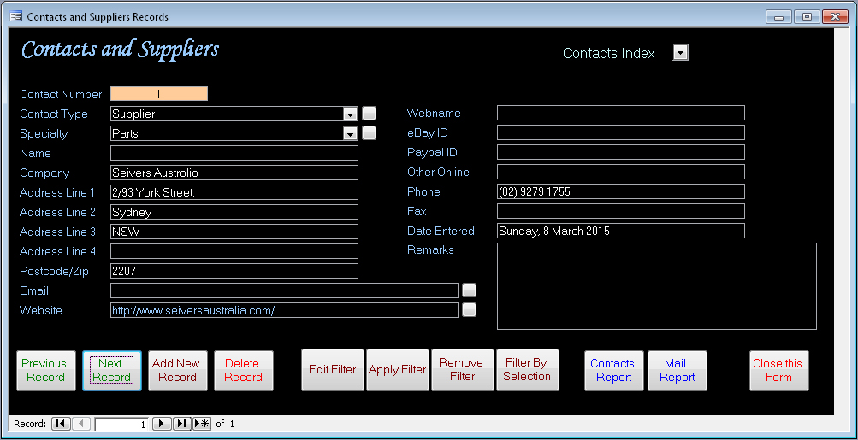
Task: Click the disabled previous record arrow in navigation bar
Action: coord(81,424)
